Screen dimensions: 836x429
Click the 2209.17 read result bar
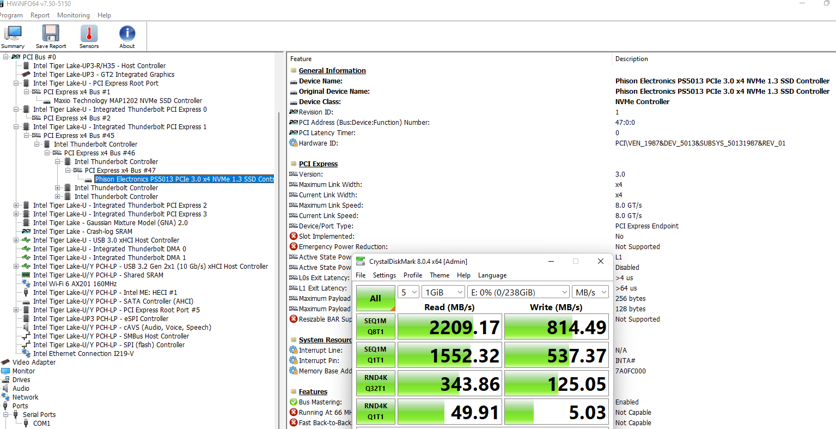(450, 327)
